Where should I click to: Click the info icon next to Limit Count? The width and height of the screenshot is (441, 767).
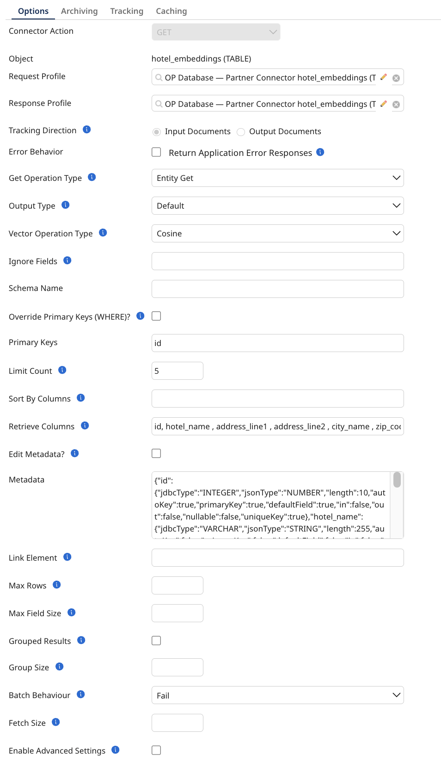coord(62,370)
